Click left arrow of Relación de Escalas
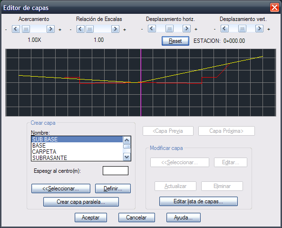This screenshot has width=282, height=228. point(80,29)
